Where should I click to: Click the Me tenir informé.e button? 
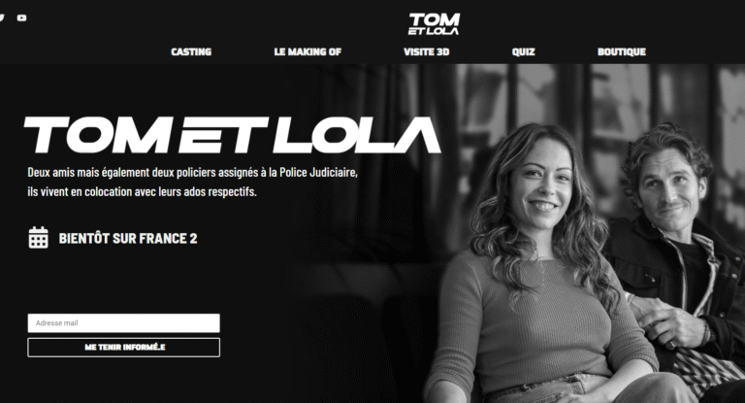point(123,348)
